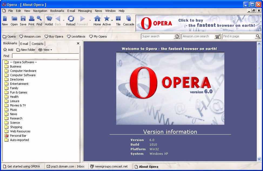The image size is (263, 171).
Task: Select the Bookmarks hotlist tab
Action: click(x=10, y=43)
